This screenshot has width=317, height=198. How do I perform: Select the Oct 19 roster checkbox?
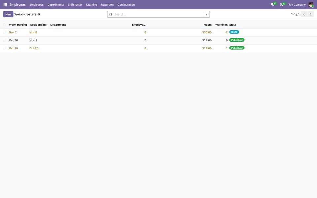[x=5, y=48]
